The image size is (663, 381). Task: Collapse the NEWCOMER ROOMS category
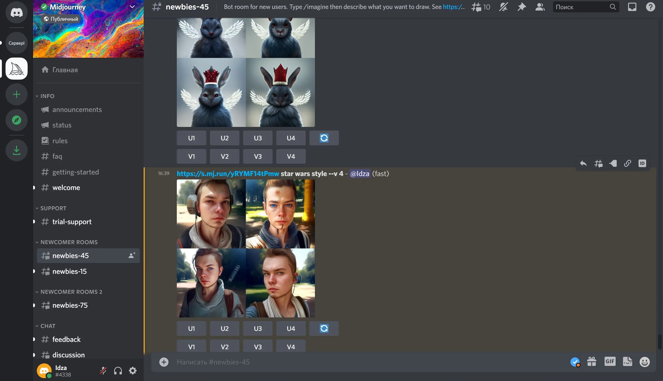[69, 242]
